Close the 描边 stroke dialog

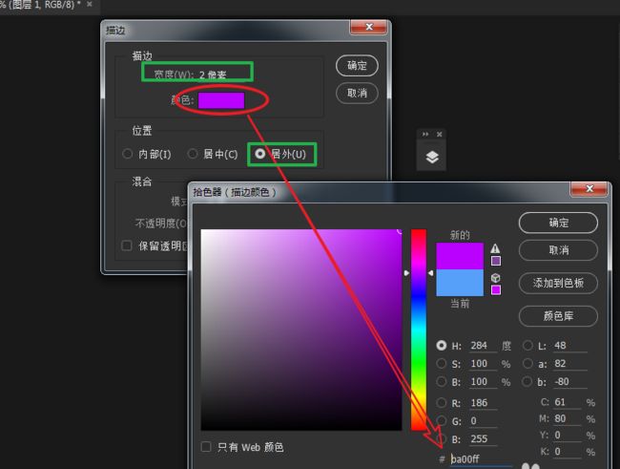click(x=369, y=27)
